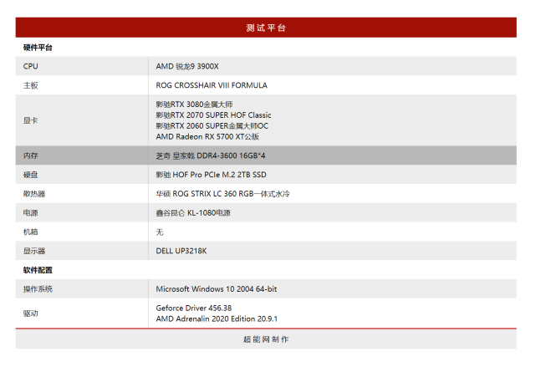Click the 散热器 row label
This screenshot has height=372, width=536.
pos(34,194)
